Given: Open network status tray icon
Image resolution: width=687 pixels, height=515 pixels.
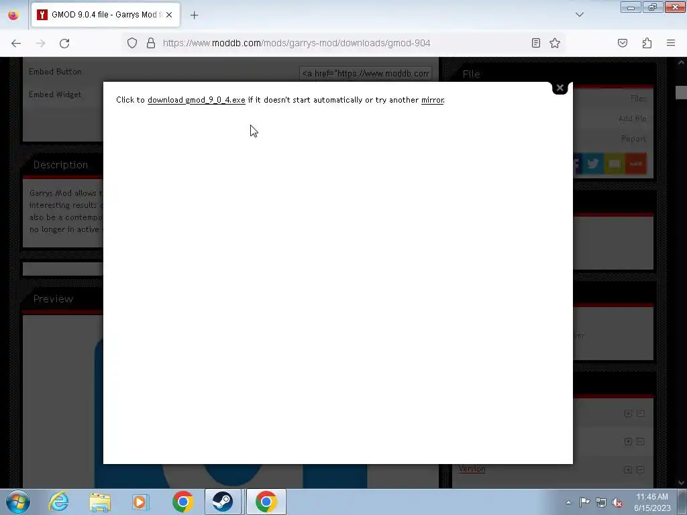Looking at the screenshot, I should coord(600,502).
